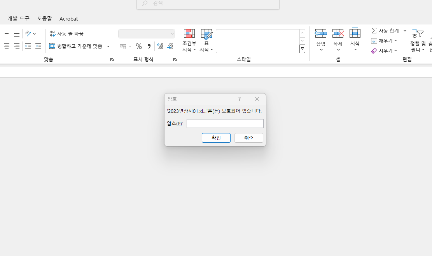Expand the number format combo box
The width and height of the screenshot is (432, 256).
coord(172,34)
